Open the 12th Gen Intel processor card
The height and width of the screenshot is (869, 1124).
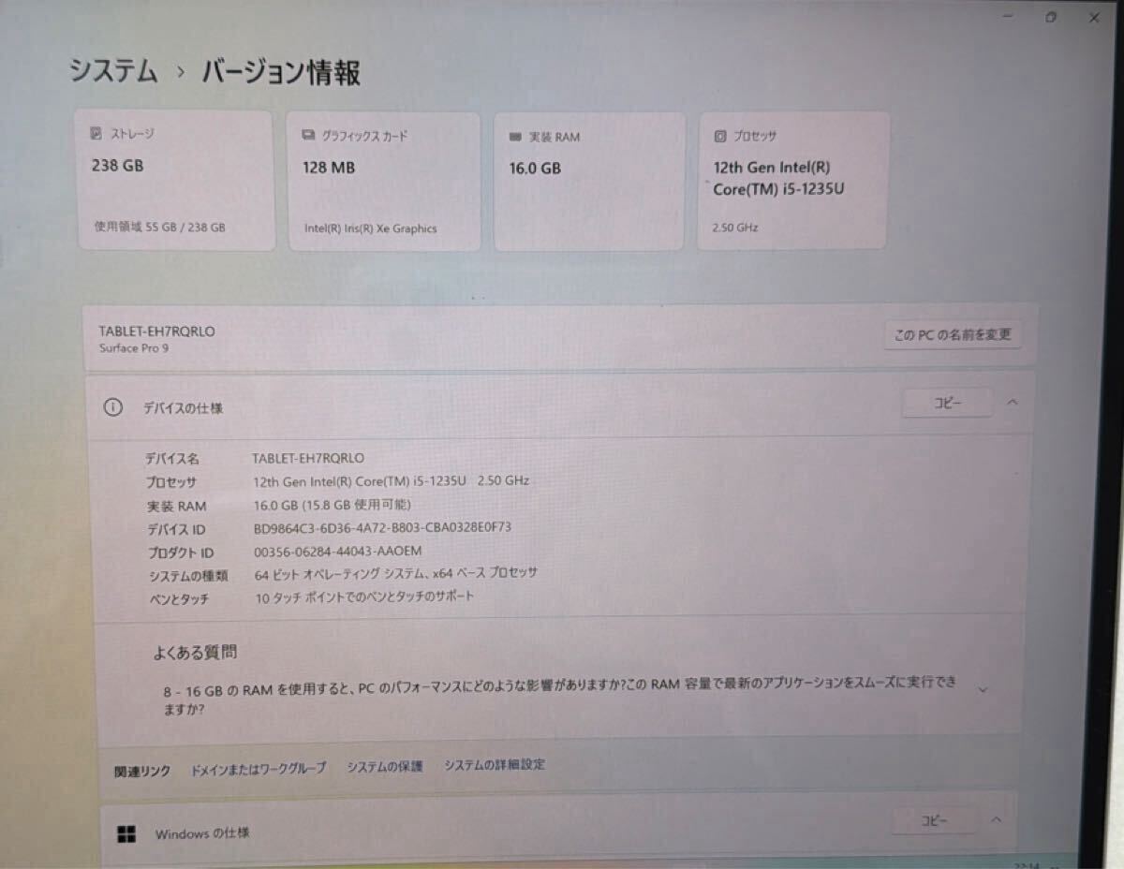(x=792, y=181)
